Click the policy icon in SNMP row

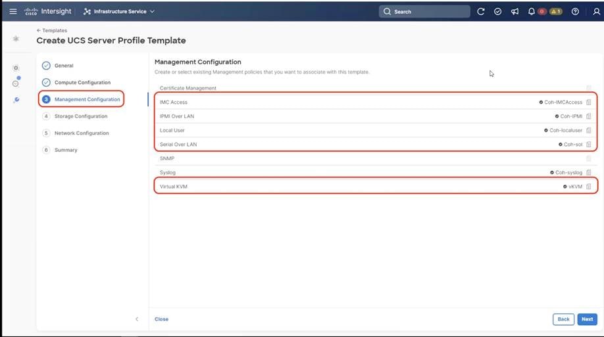click(589, 158)
